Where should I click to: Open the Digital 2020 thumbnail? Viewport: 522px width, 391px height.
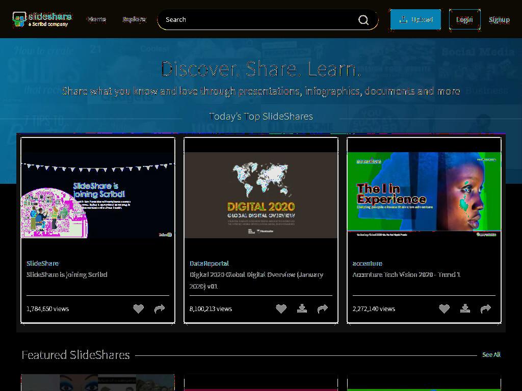point(261,195)
